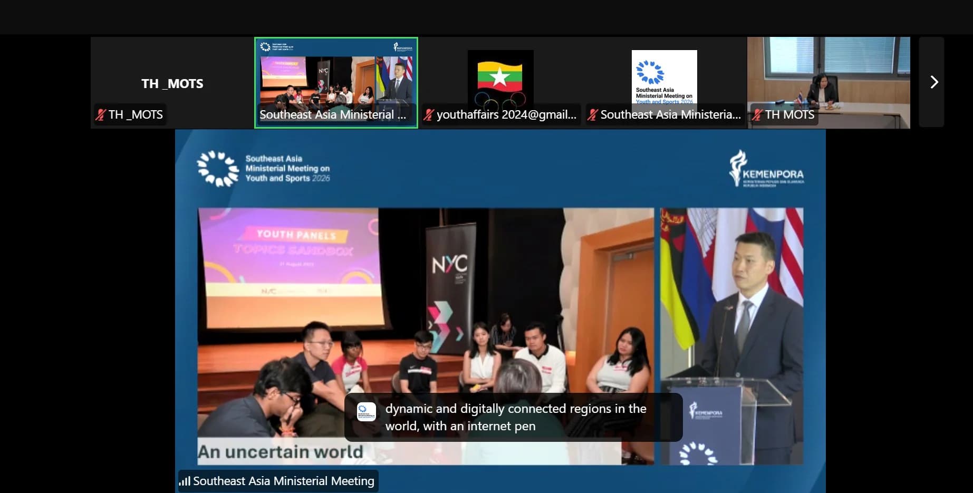Click muted mic icon on TH MOTS video
The width and height of the screenshot is (973, 493).
pos(757,114)
